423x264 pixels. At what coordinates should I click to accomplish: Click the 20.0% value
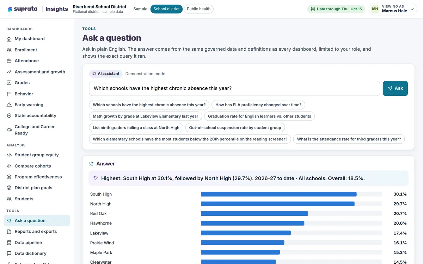tap(400, 223)
